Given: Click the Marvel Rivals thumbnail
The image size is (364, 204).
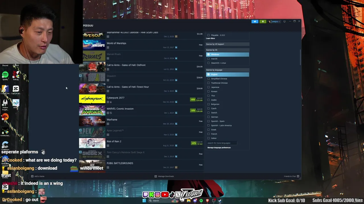Looking at the screenshot, I should click(94, 56).
